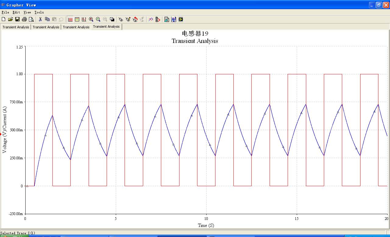This screenshot has width=390, height=237.
Task: Click the Export to LabVIEW icon
Action: point(181,19)
